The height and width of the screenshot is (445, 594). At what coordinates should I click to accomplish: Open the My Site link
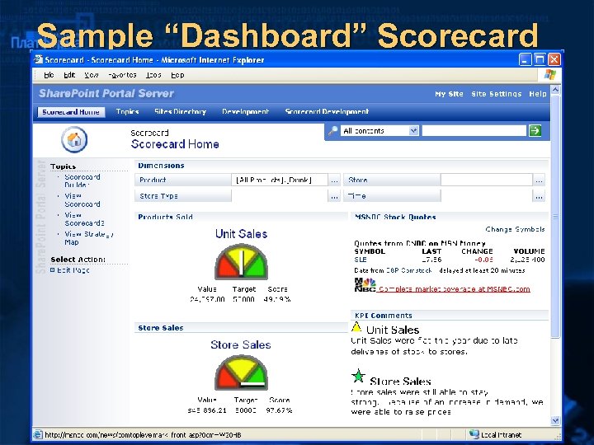tap(449, 94)
